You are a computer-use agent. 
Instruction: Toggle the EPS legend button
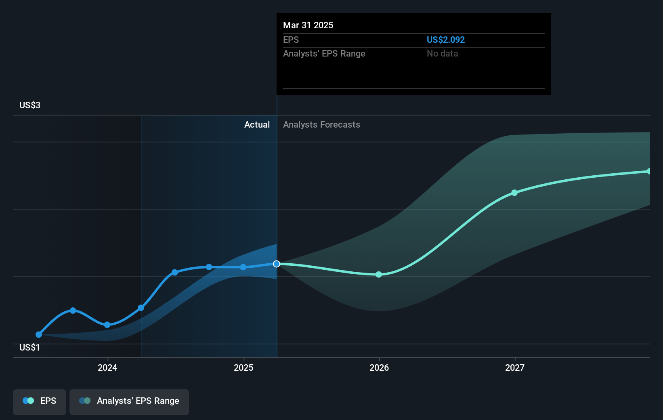(40, 402)
